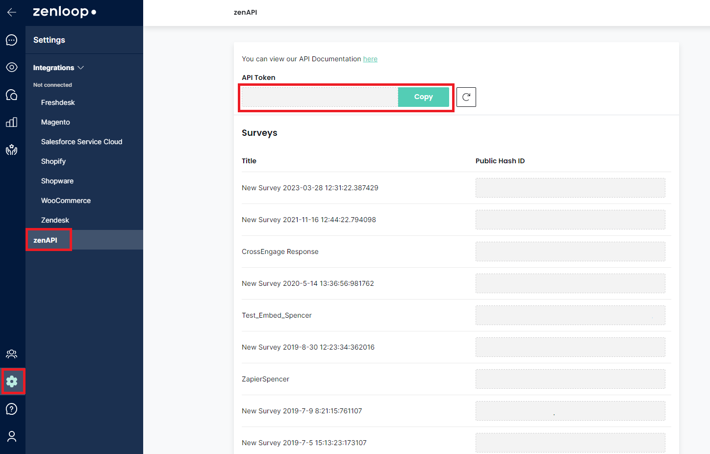Click 'CrossEngage Response' survey title
Image resolution: width=710 pixels, height=454 pixels.
tap(280, 252)
